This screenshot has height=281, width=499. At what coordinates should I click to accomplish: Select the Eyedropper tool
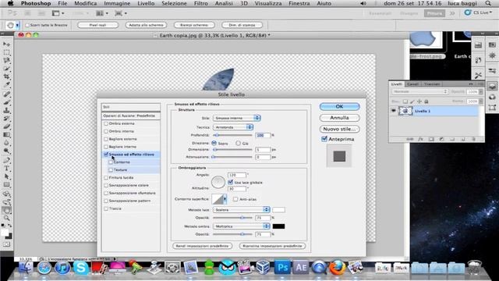6,85
